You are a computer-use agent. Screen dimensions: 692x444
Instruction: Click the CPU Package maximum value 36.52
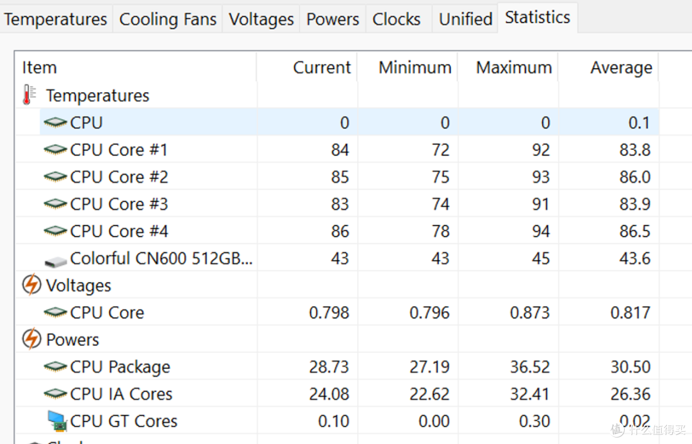[x=530, y=366]
